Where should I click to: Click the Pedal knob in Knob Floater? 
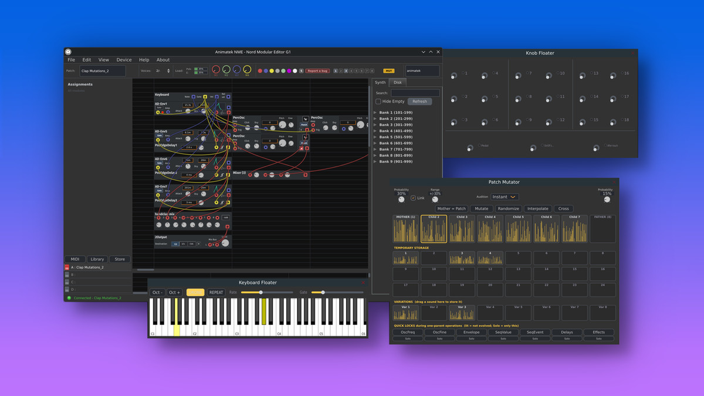point(469,148)
